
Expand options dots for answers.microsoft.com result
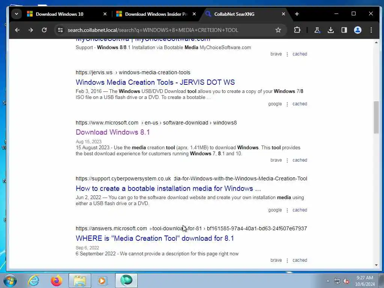287,260
